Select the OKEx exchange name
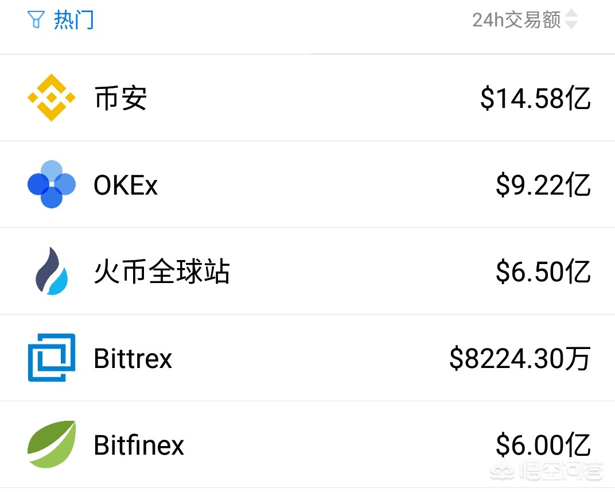The image size is (615, 492). (126, 185)
